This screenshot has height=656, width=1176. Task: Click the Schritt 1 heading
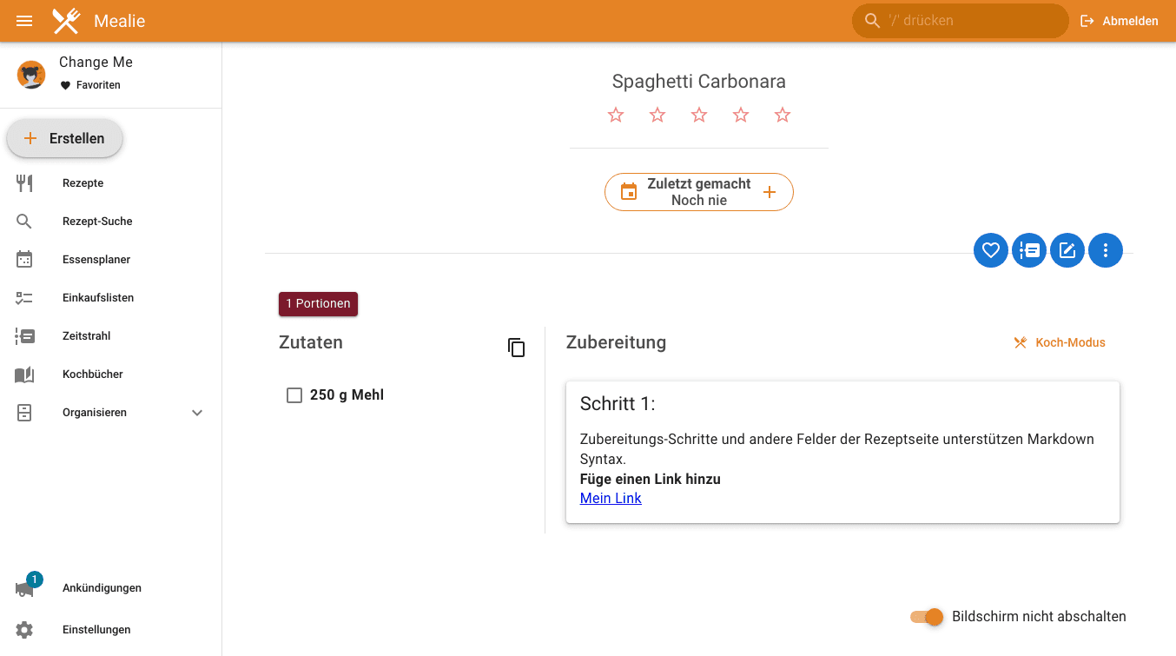click(618, 403)
